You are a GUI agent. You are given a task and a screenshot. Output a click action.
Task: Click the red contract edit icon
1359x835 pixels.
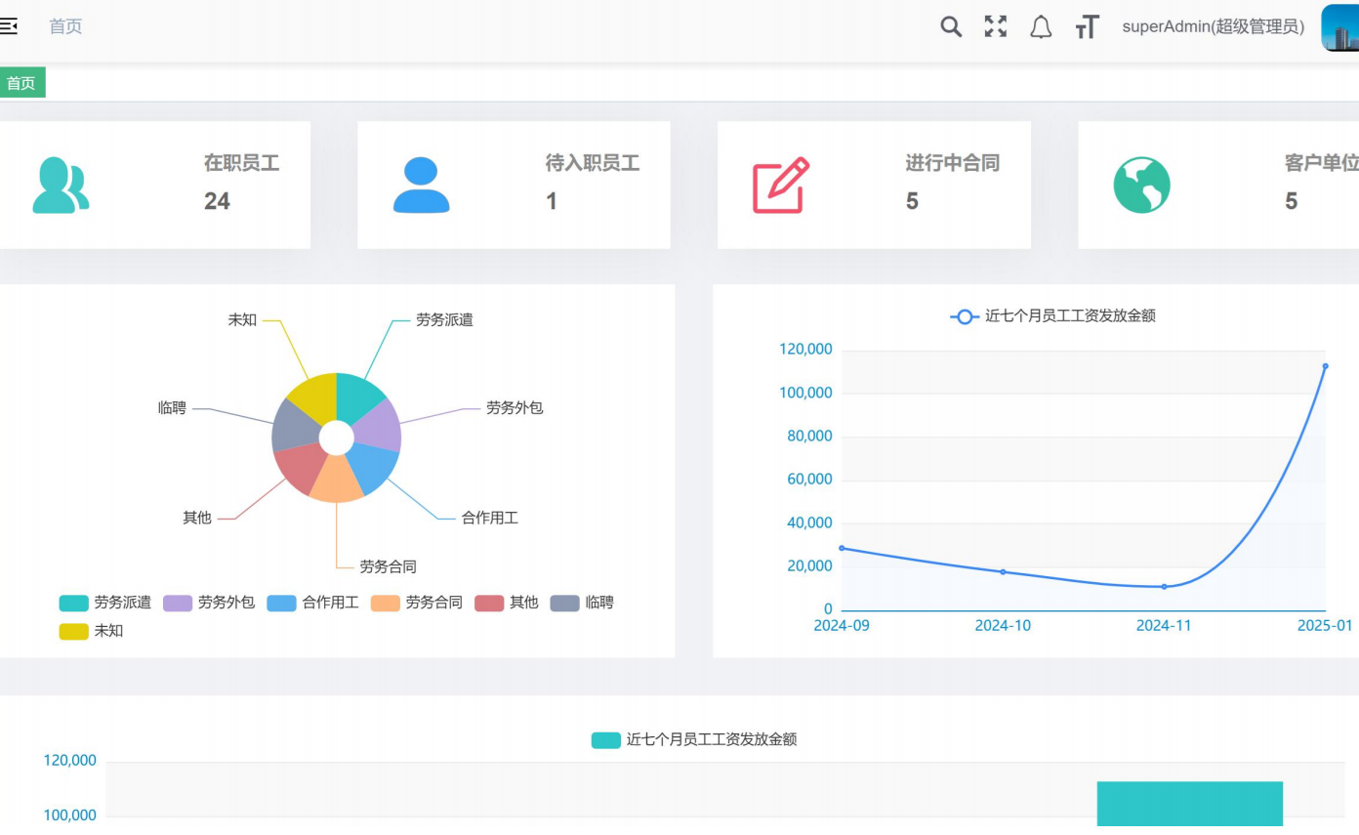(780, 186)
